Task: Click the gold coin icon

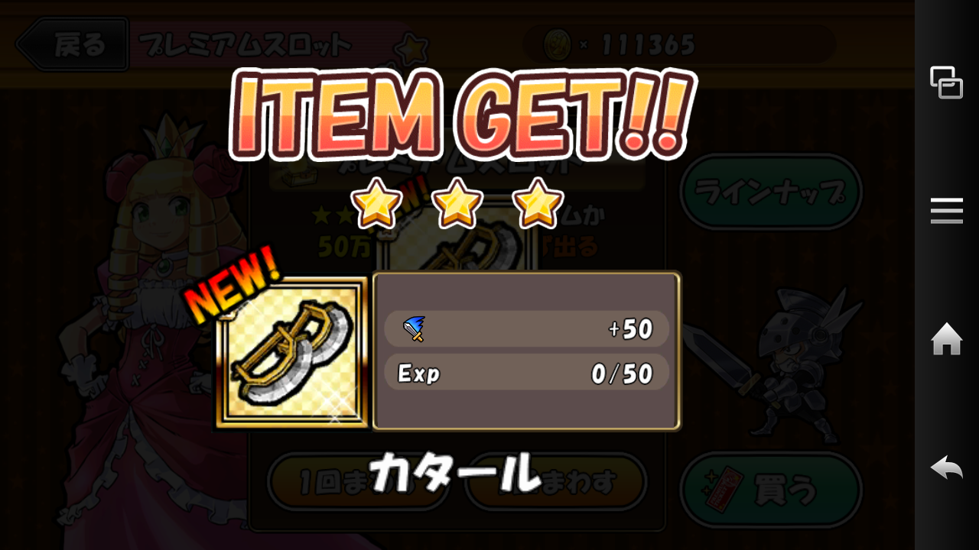Action: coord(557,45)
